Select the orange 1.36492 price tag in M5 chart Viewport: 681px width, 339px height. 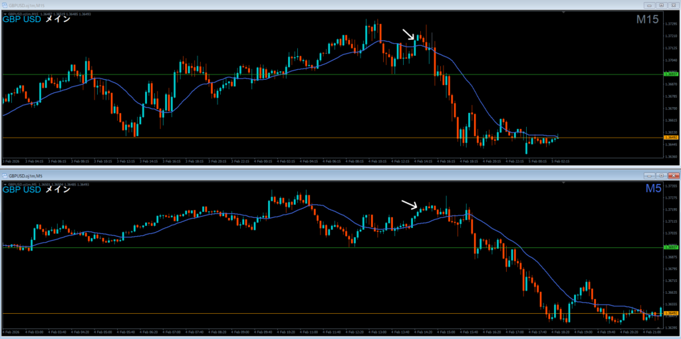coord(672,313)
